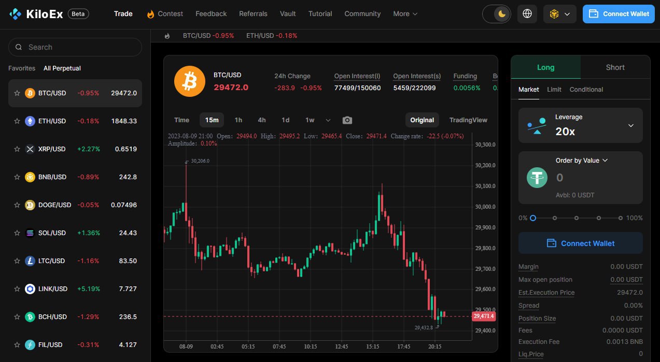Click the LINK/USD coin icon

click(x=30, y=289)
